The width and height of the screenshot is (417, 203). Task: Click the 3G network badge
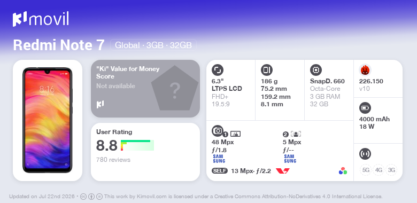point(391,170)
